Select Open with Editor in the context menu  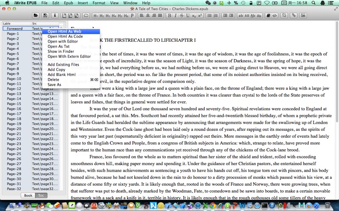71,41
